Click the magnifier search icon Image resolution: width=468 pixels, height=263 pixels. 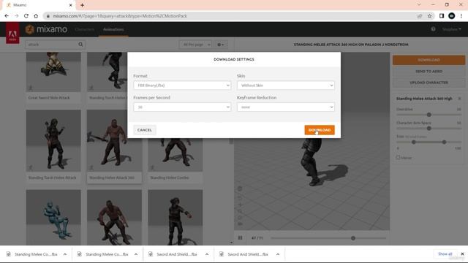click(80, 45)
